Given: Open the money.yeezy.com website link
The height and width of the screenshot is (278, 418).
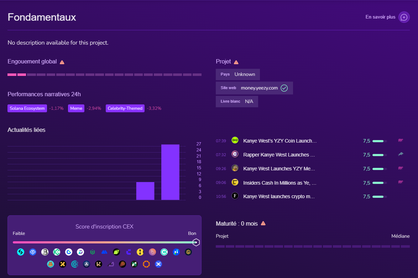Looking at the screenshot, I should point(259,88).
